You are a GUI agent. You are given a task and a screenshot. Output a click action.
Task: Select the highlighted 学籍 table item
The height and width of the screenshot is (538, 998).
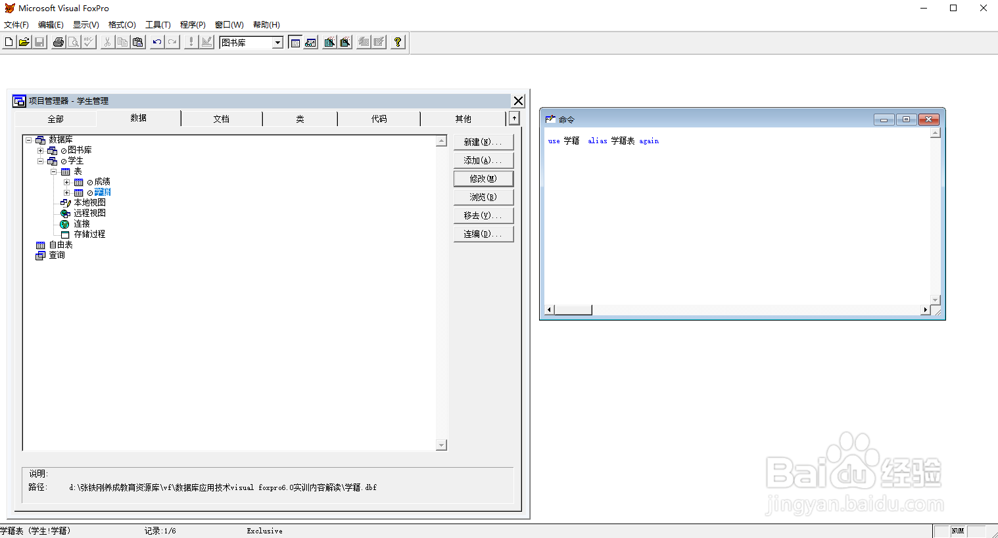103,192
